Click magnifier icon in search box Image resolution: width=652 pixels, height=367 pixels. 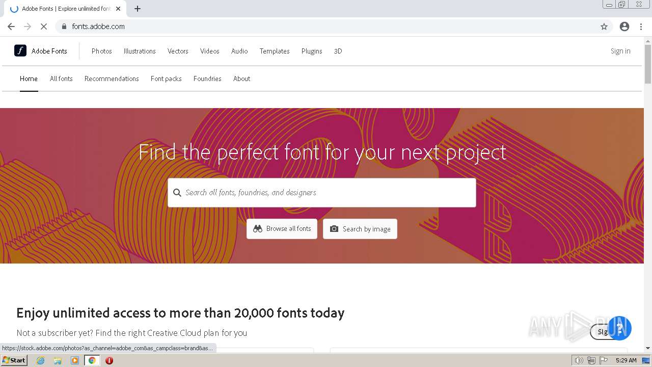click(x=177, y=193)
